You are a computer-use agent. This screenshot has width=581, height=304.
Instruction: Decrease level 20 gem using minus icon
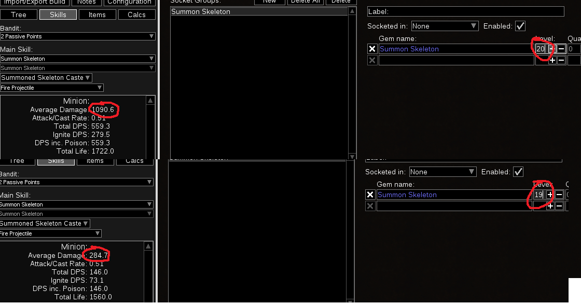click(x=561, y=49)
